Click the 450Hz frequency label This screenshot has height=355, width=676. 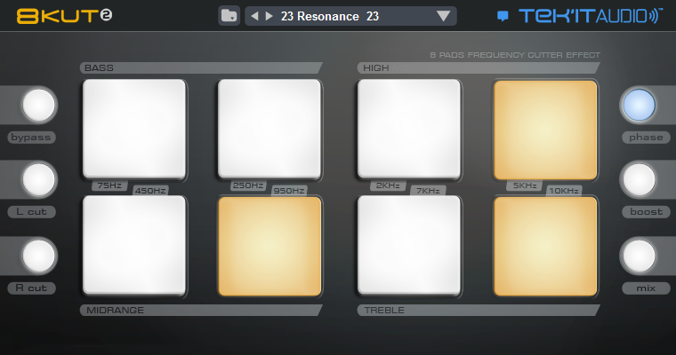150,191
